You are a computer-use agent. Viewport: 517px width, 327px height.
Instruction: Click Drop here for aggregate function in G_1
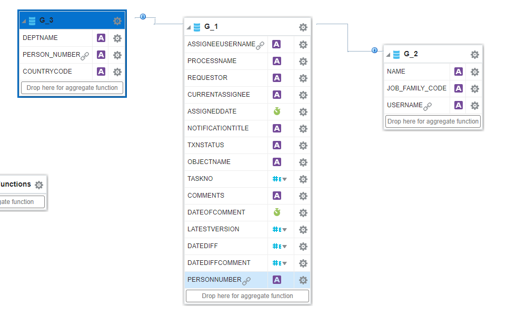[247, 296]
